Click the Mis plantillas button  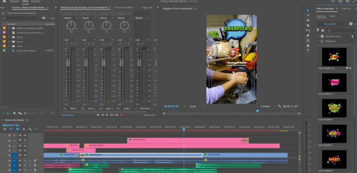(330, 24)
